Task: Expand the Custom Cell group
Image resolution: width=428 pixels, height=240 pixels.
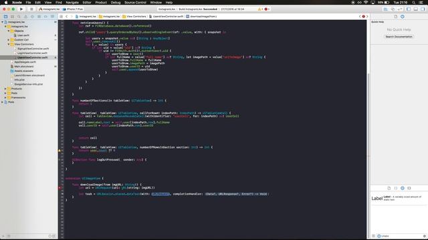Action: [x=9, y=40]
